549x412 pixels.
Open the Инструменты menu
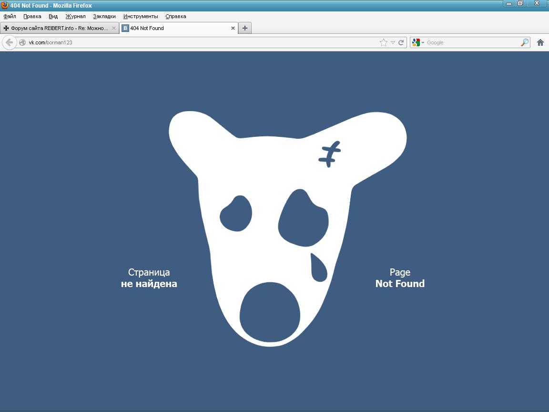coord(141,16)
